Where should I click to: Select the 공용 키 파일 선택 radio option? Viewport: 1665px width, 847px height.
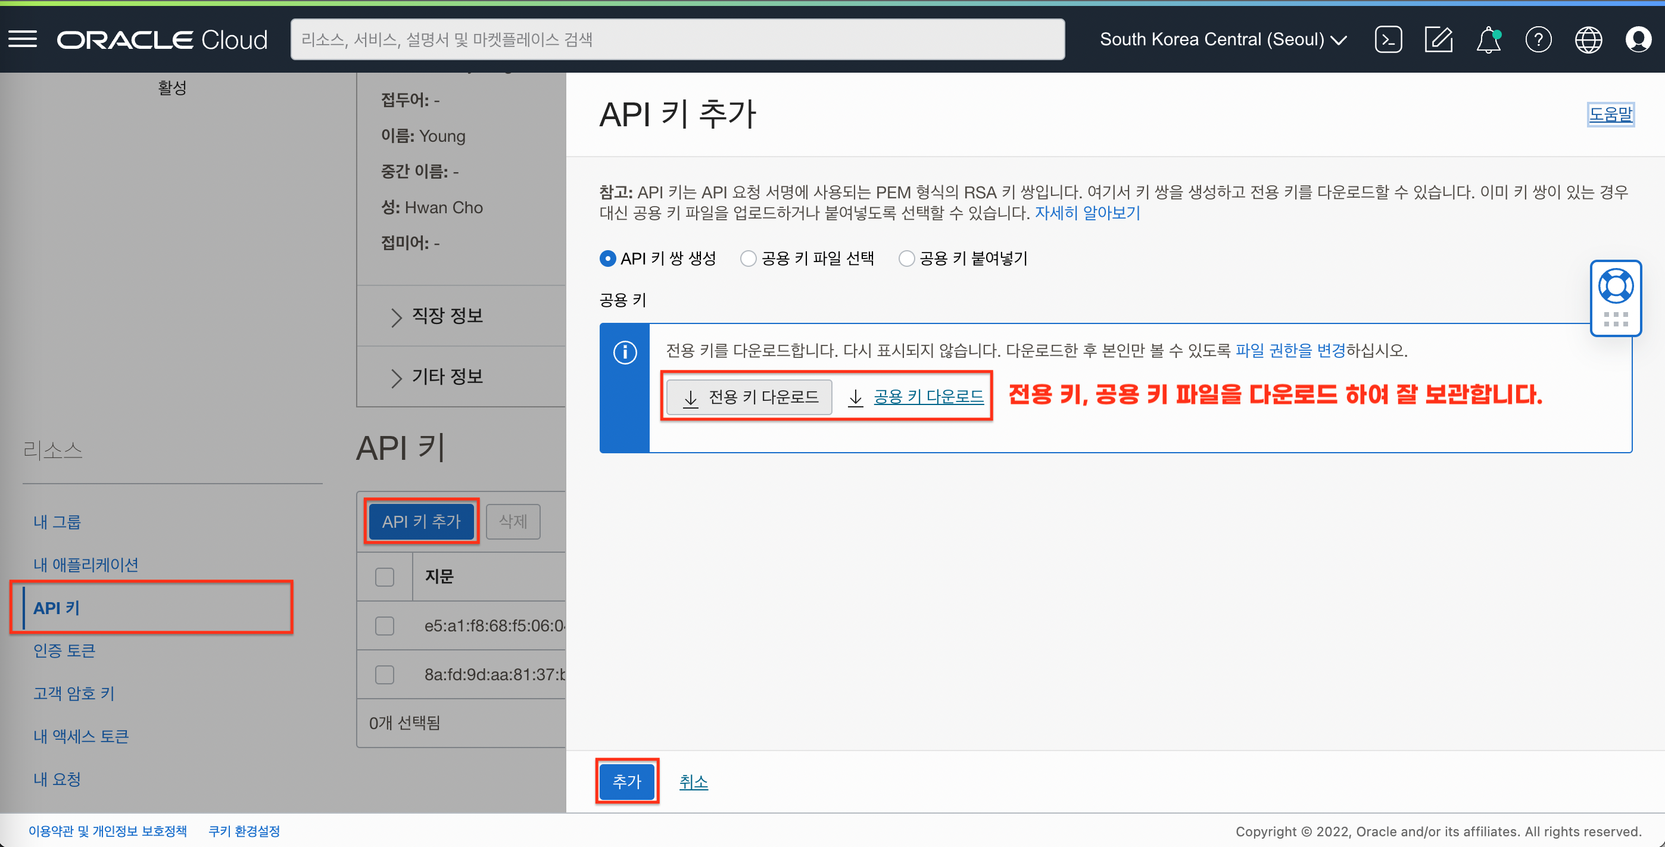click(x=748, y=259)
